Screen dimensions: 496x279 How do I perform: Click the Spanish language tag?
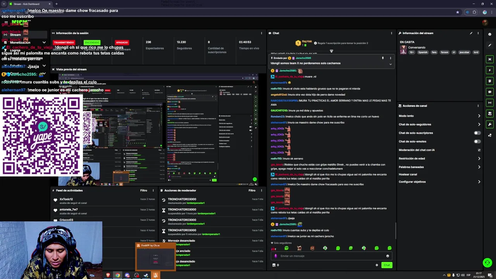(423, 52)
